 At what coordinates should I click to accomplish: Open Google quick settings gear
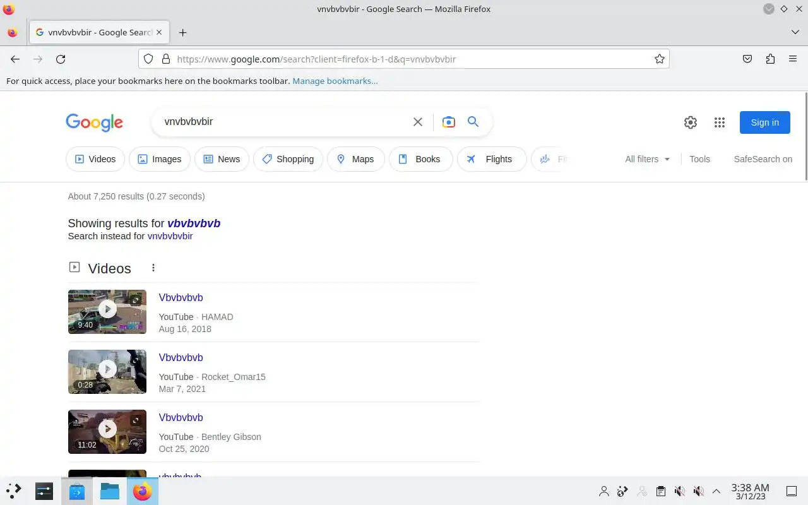click(691, 122)
